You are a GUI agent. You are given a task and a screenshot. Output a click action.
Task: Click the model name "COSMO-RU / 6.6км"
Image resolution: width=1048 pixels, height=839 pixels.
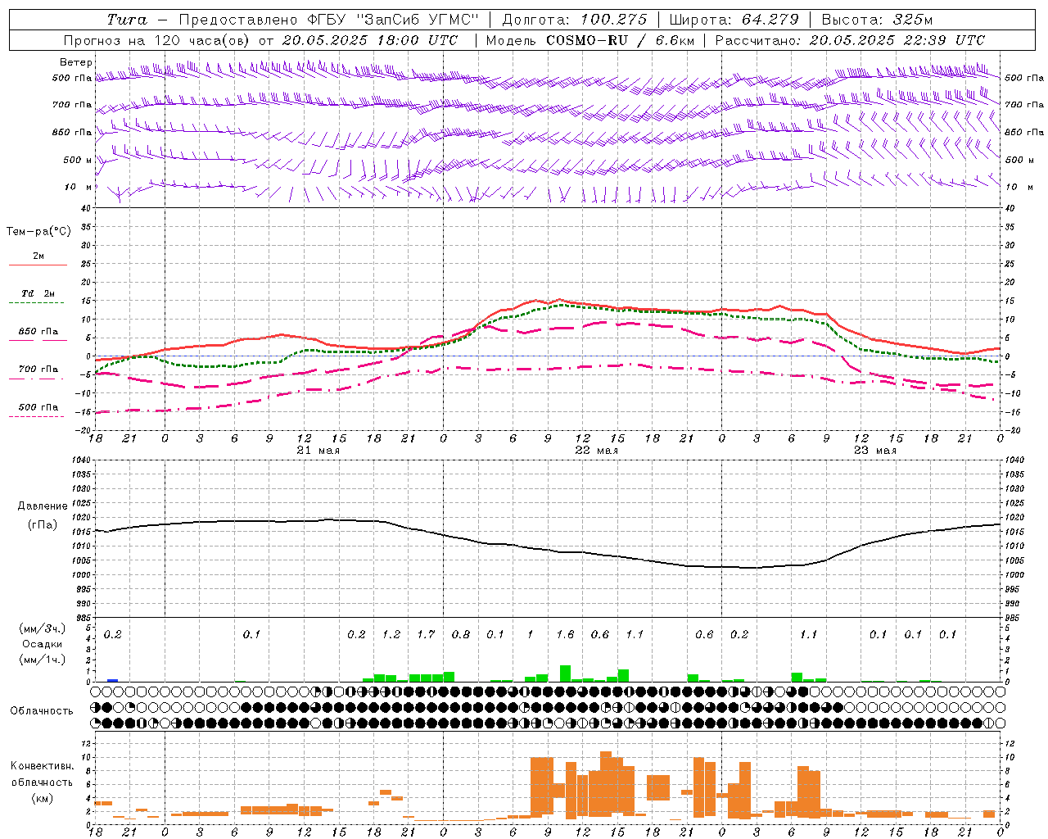620,40
